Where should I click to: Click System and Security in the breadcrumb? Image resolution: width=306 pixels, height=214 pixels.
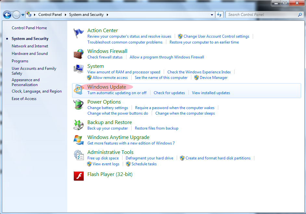pos(86,15)
